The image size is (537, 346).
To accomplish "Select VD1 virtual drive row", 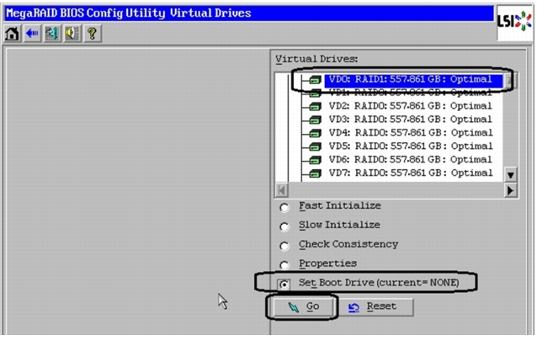I will (410, 93).
